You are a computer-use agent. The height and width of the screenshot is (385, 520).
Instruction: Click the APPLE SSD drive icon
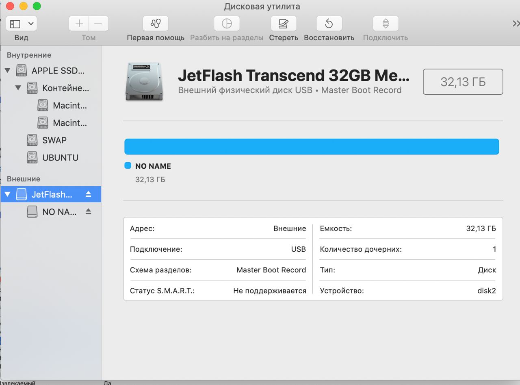(x=22, y=70)
